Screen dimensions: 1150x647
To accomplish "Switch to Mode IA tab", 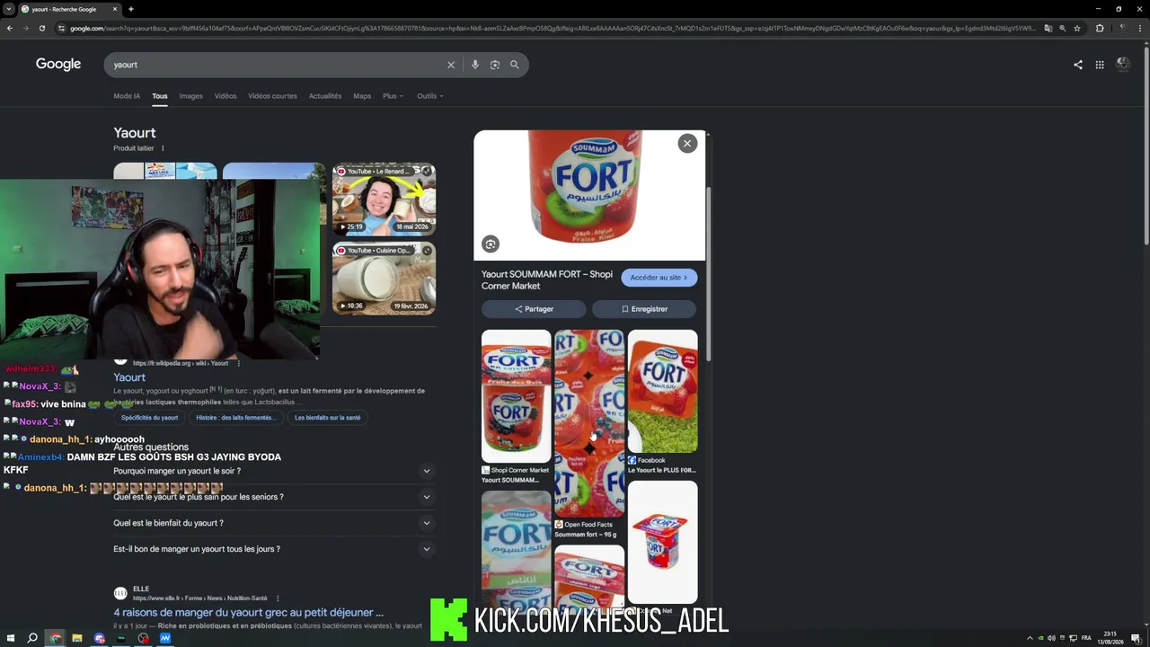I will pyautogui.click(x=127, y=96).
